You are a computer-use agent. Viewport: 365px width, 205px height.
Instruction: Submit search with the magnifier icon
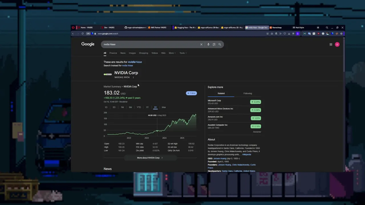[x=220, y=44]
